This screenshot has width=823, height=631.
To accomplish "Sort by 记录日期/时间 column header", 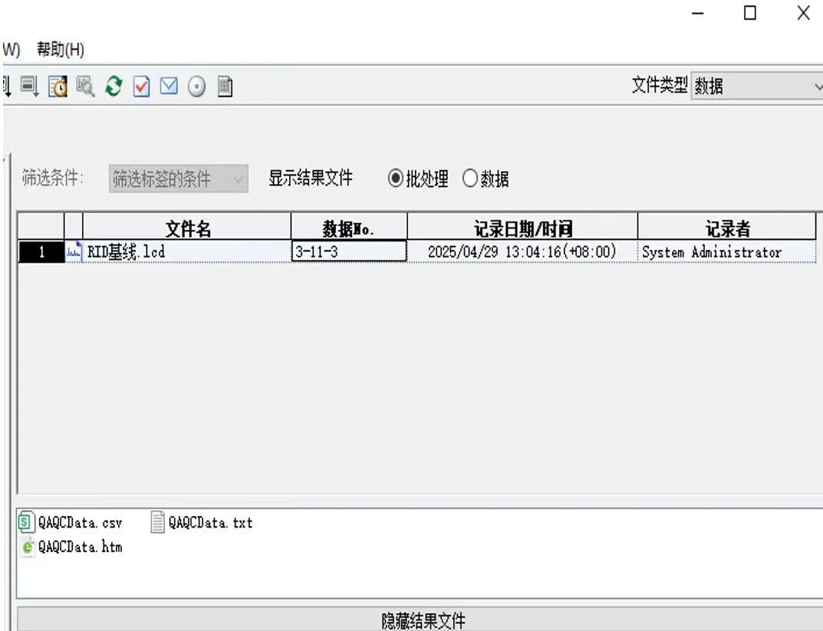I will coord(522,228).
